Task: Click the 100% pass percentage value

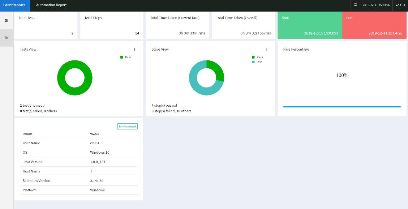Action: click(342, 76)
